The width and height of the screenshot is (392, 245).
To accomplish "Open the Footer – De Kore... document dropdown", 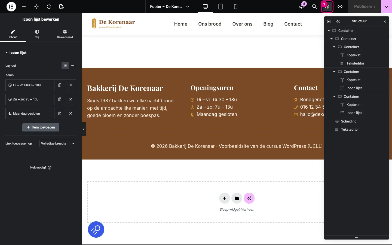I will click(169, 7).
